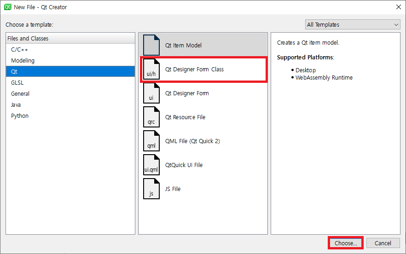406x254 pixels.
Task: Click the ui.qml QtQuick UI File icon
Action: click(151, 165)
